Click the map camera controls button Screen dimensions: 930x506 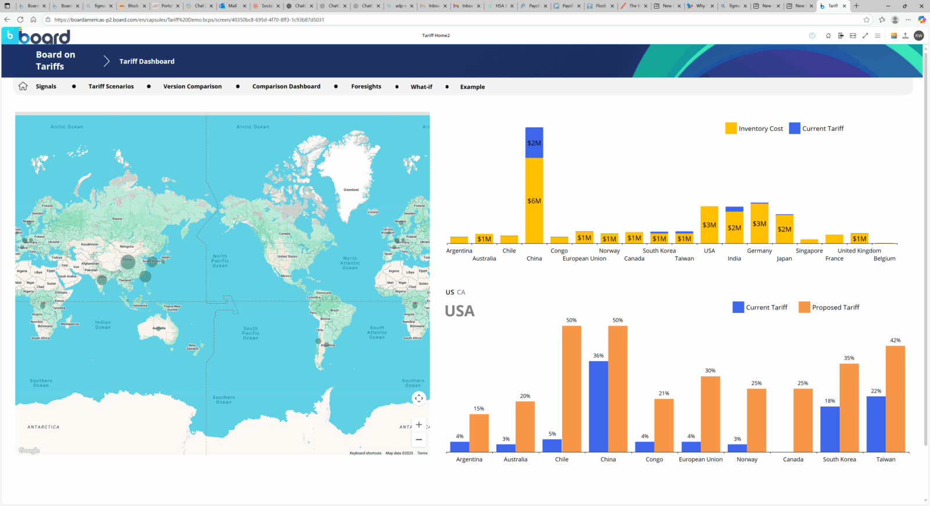(x=419, y=398)
